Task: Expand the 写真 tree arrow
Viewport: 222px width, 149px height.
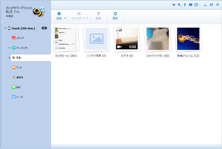Action: [x=9, y=58]
